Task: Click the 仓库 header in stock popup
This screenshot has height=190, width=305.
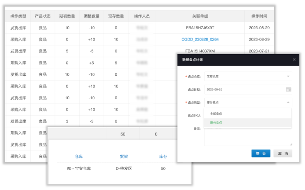Action: pyautogui.click(x=79, y=157)
